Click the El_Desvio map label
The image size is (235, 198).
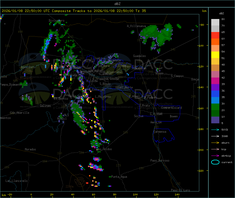pyautogui.click(x=61, y=99)
